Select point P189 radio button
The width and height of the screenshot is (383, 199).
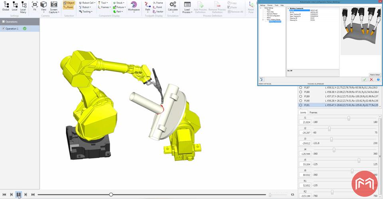[x=301, y=96]
